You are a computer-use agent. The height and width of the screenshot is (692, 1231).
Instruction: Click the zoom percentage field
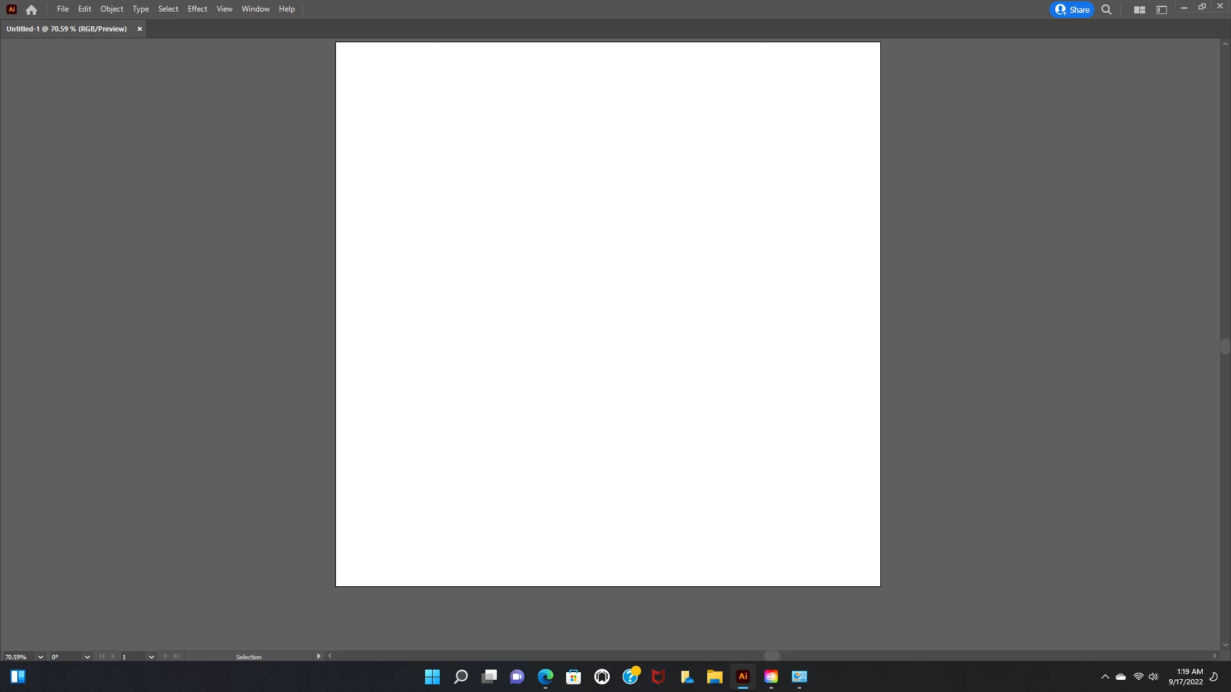pos(17,657)
